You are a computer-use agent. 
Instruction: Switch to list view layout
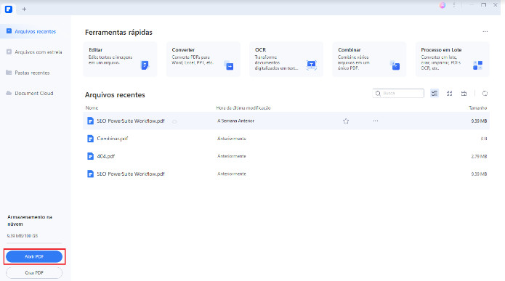pos(435,94)
